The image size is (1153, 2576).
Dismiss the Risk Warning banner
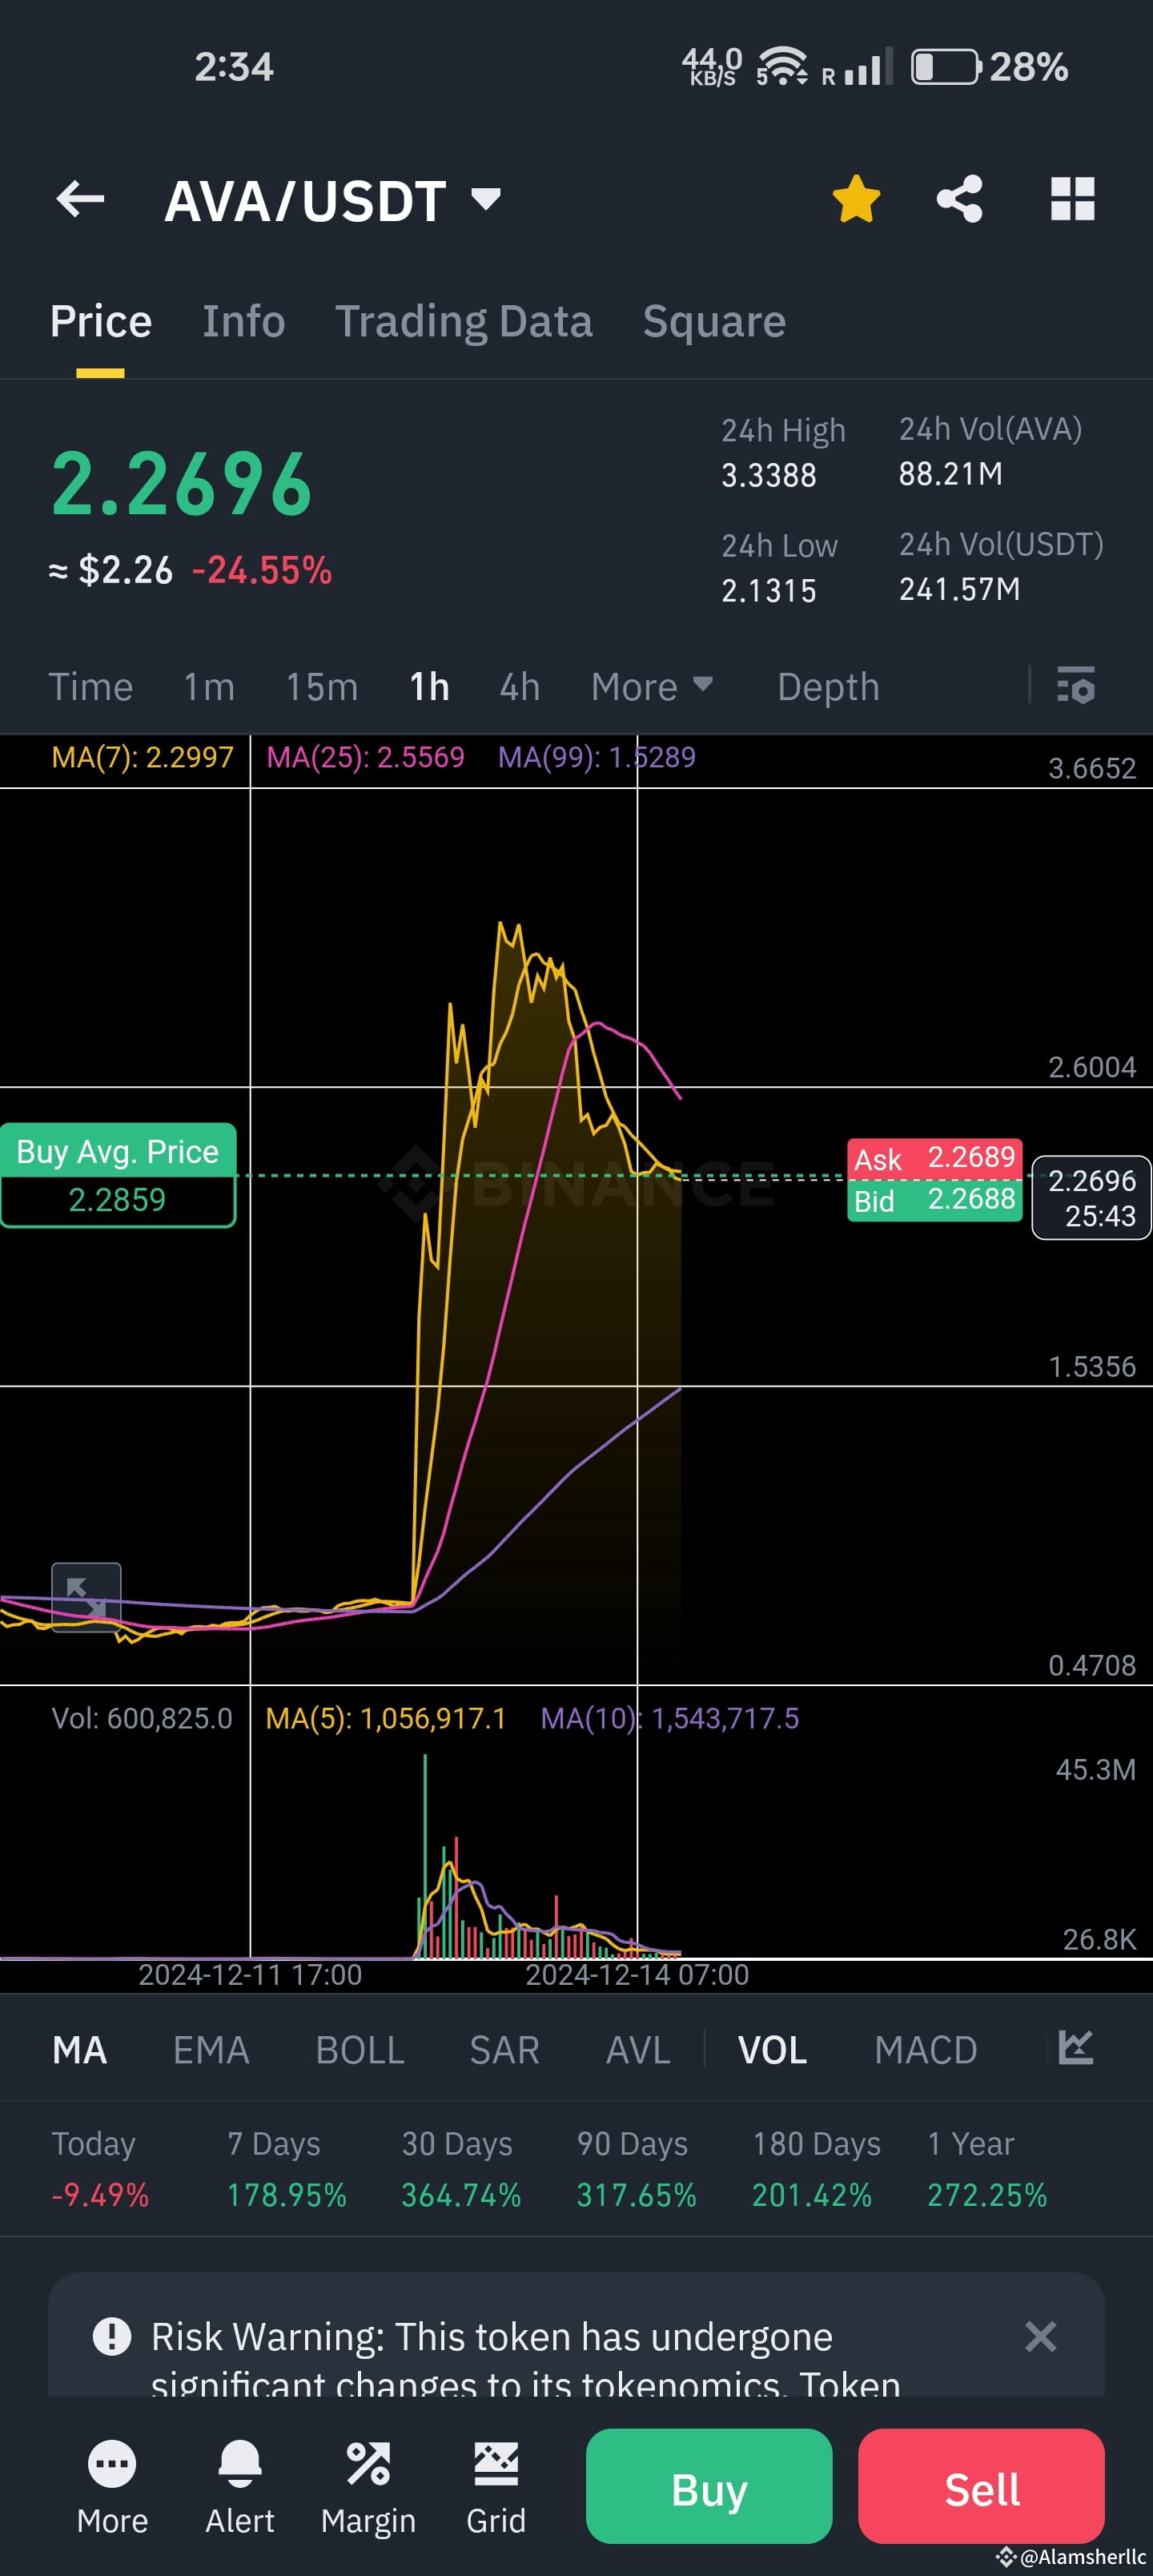[x=1041, y=2337]
